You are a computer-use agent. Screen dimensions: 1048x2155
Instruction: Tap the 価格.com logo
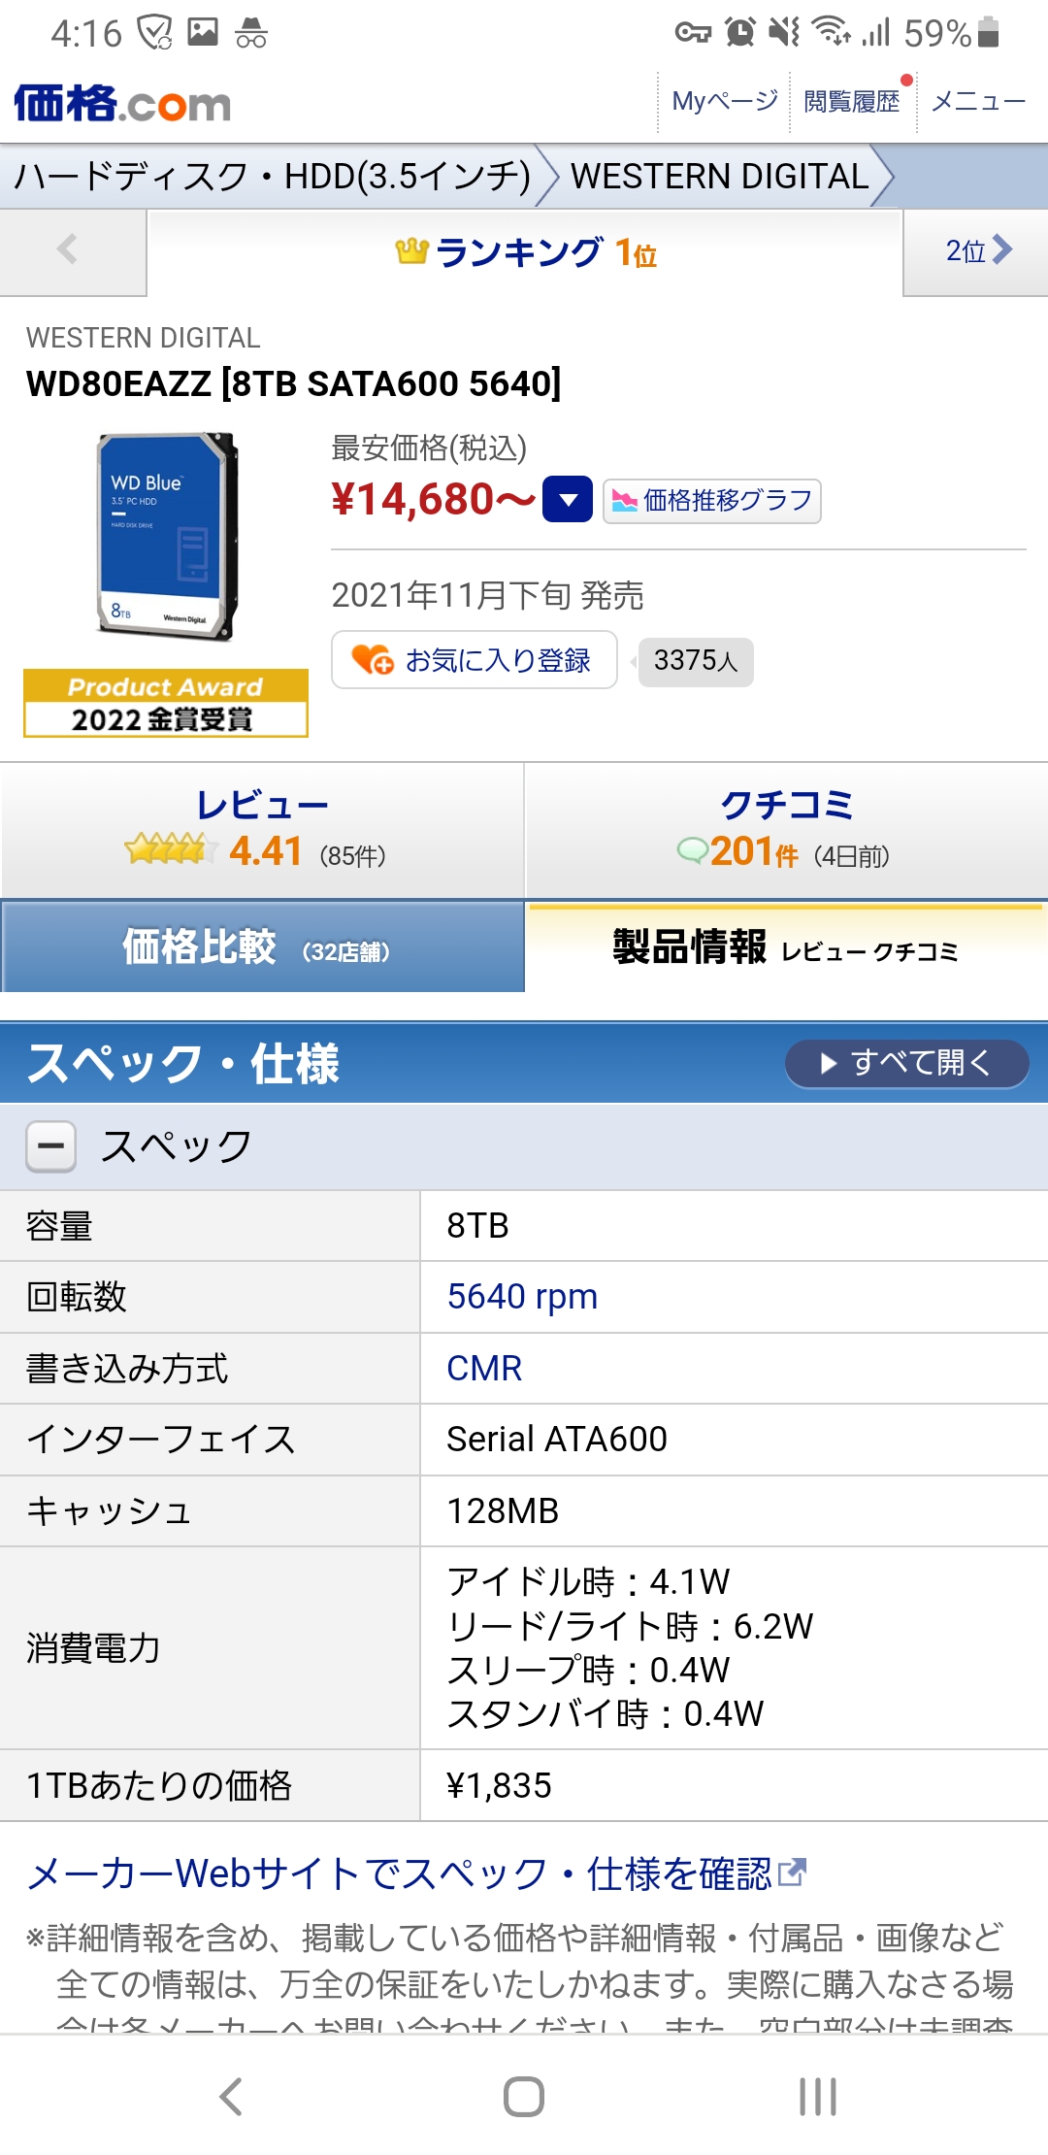pyautogui.click(x=122, y=103)
